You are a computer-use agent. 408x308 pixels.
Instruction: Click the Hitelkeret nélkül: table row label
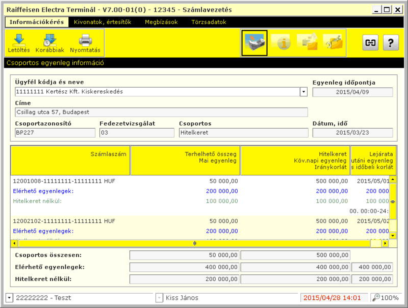tap(37, 201)
